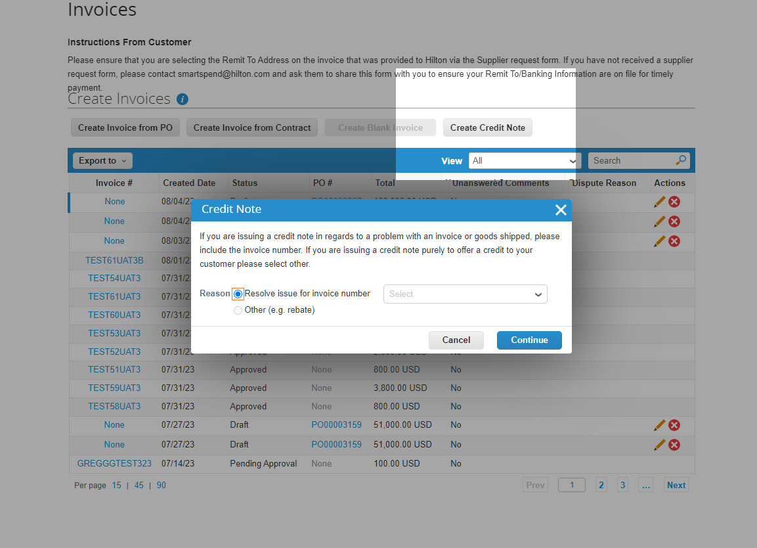Edit the first draft invoice

659,202
